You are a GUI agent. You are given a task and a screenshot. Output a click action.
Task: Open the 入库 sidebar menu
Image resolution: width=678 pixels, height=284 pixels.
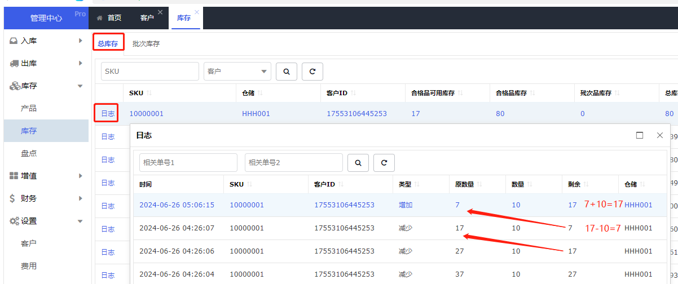46,41
